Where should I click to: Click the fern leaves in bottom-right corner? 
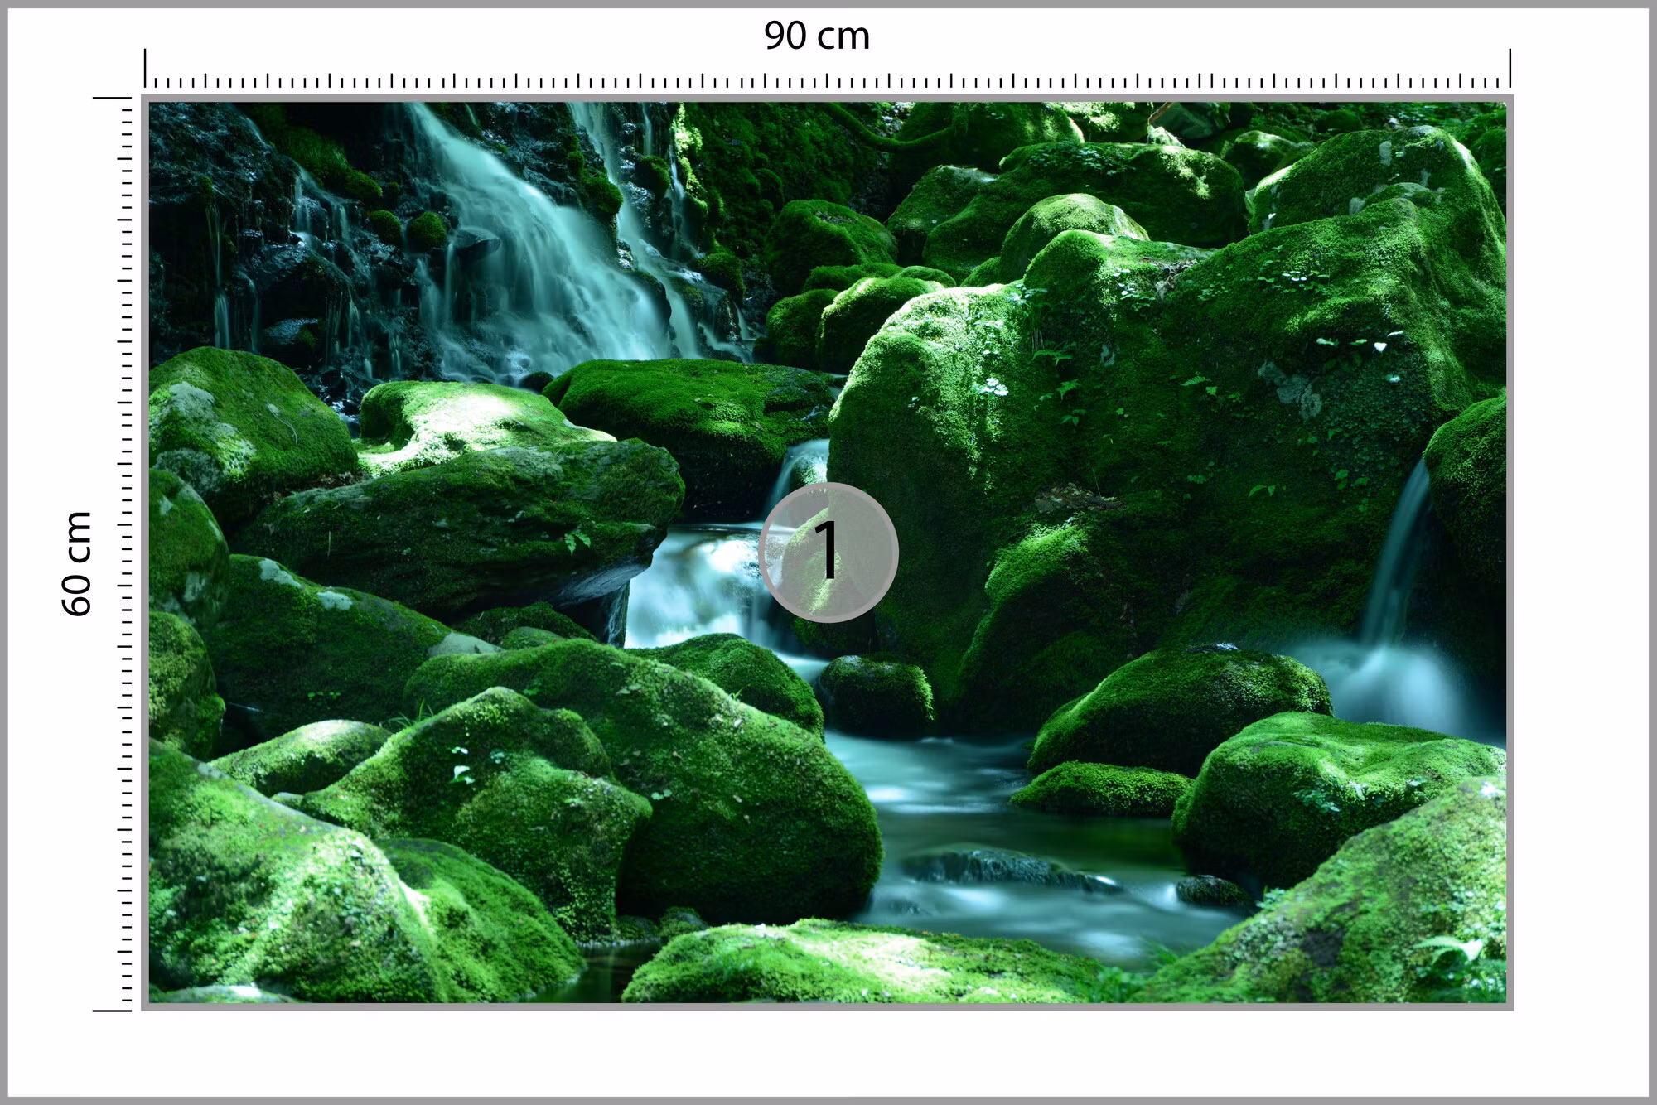coord(1458,961)
